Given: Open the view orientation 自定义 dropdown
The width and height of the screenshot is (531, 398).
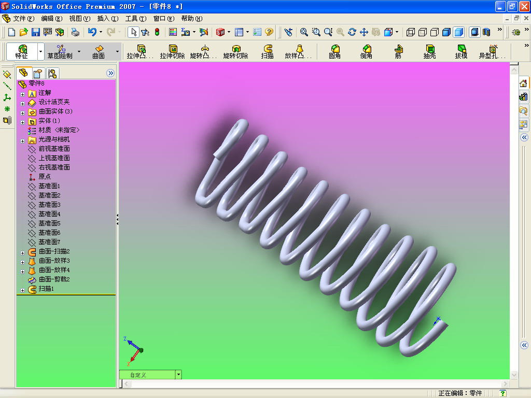Looking at the screenshot, I should coord(178,374).
